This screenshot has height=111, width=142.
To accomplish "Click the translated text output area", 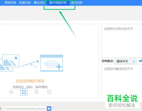I will (122, 81).
